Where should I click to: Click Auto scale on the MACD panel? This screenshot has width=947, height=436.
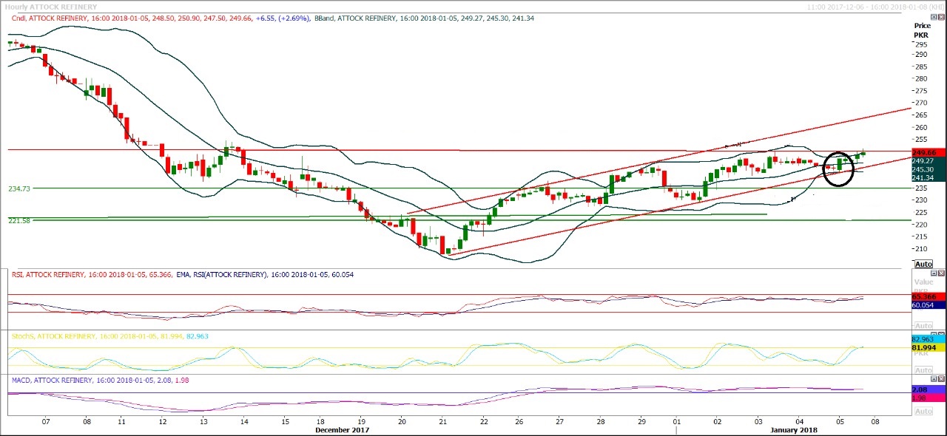[923, 411]
